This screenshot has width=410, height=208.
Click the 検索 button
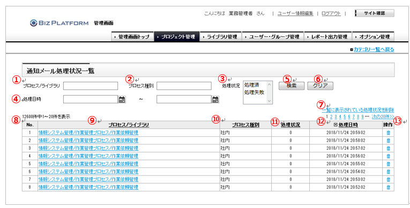coord(292,86)
